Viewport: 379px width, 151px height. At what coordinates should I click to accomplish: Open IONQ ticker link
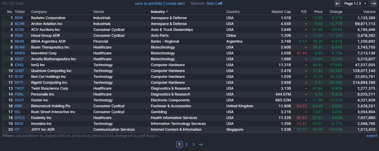pos(19,65)
